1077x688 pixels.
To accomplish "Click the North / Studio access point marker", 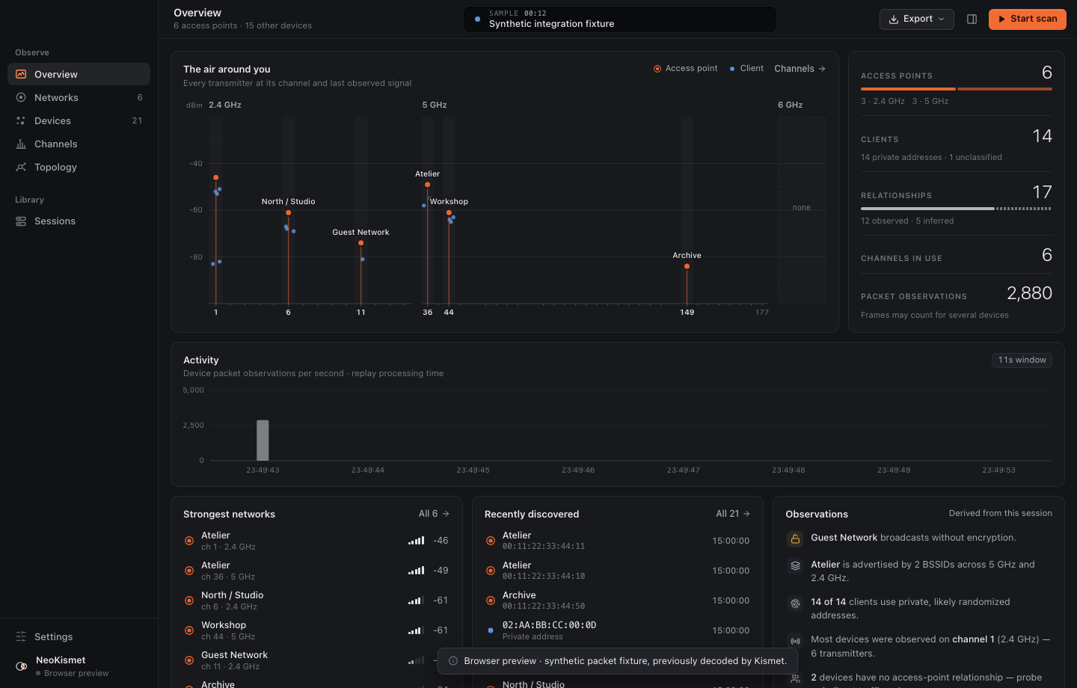I will [x=288, y=212].
